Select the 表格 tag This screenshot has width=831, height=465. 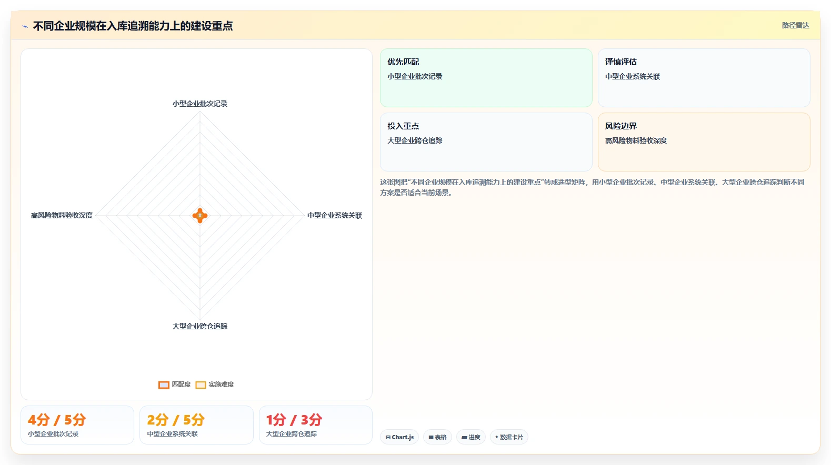(x=437, y=437)
